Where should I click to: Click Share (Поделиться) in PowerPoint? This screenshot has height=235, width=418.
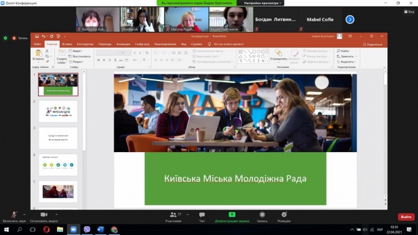[372, 44]
